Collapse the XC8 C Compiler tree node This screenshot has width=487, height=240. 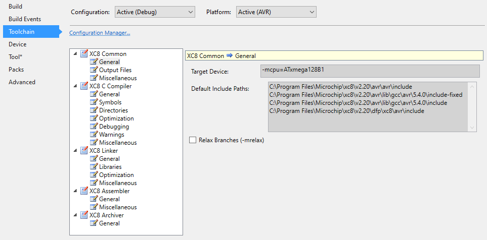pyautogui.click(x=75, y=86)
